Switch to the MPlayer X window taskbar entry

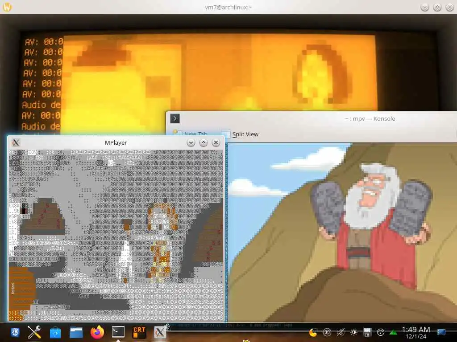point(160,332)
